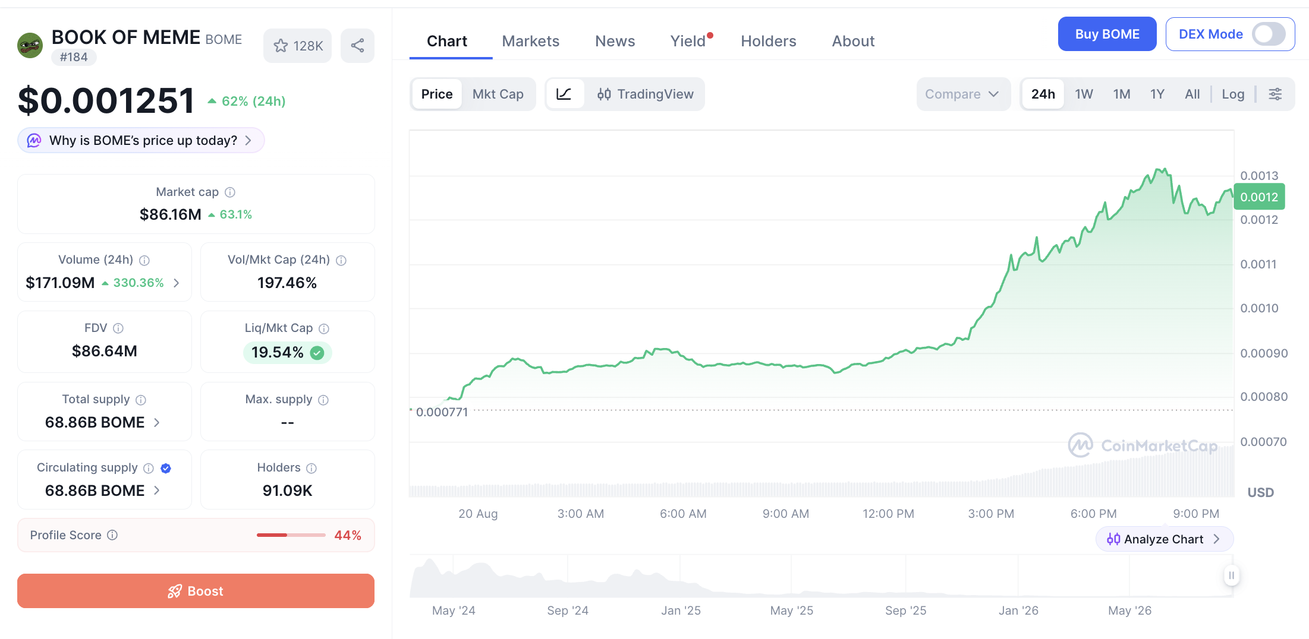Switch to the Markets tab
This screenshot has width=1309, height=639.
pos(531,41)
